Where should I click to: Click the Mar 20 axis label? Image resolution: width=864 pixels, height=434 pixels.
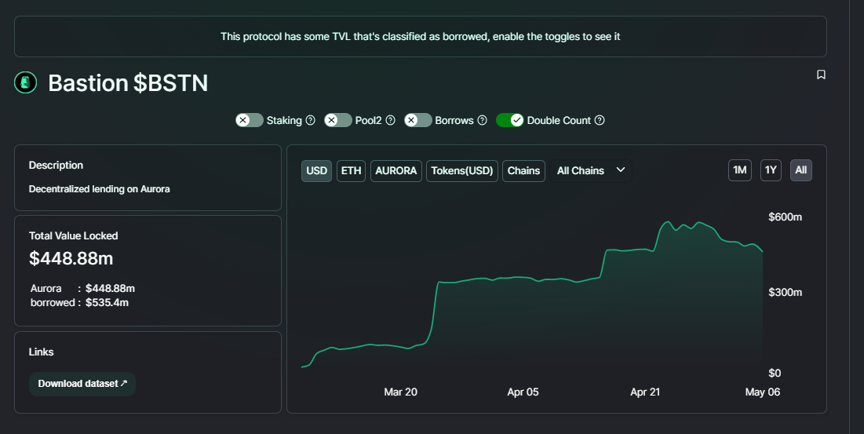coord(400,392)
